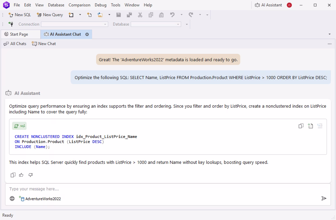Open toolbar options overflow arrow
The width and height of the screenshot is (336, 220).
point(207,15)
